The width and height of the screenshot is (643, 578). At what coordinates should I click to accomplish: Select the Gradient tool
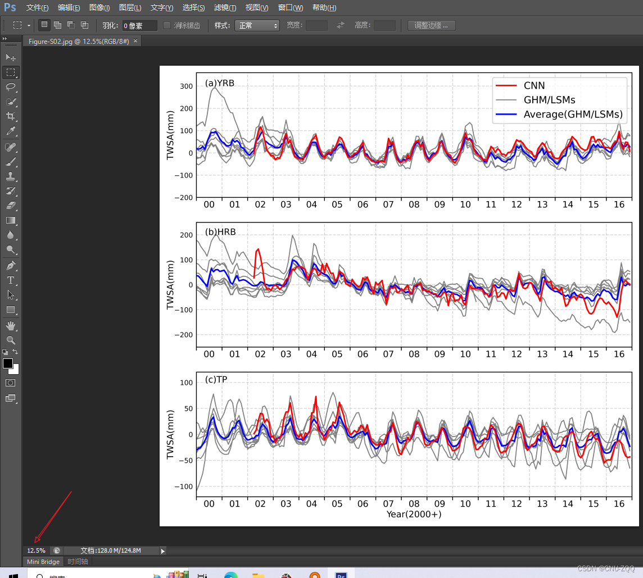[11, 221]
